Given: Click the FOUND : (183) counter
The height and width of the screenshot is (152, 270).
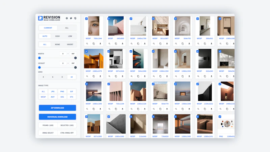Looking at the screenshot, I should click(48, 125).
